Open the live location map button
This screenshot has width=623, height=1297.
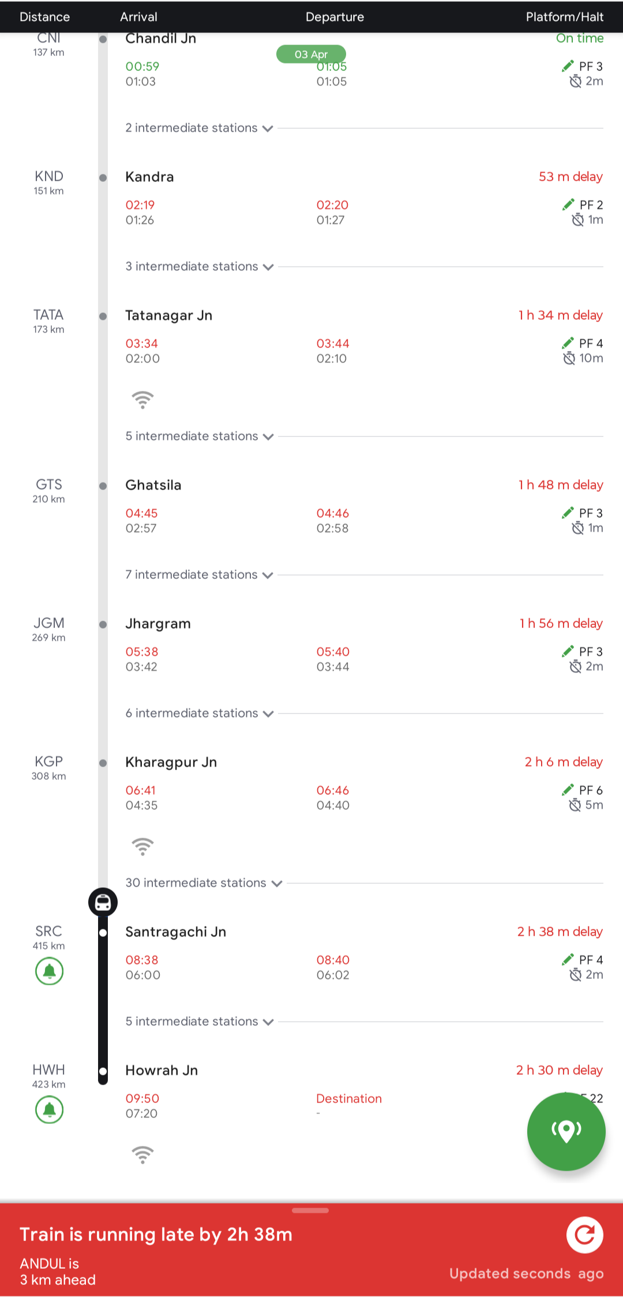566,1131
